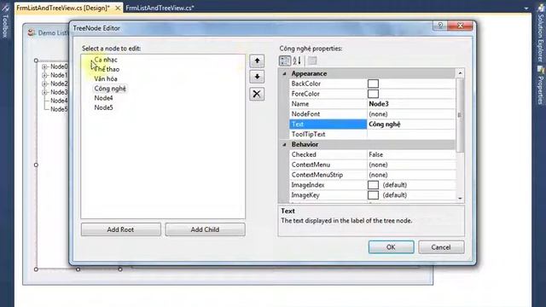Viewport: 546px width, 307px height.
Task: Select the Văn hóa node
Action: point(106,79)
